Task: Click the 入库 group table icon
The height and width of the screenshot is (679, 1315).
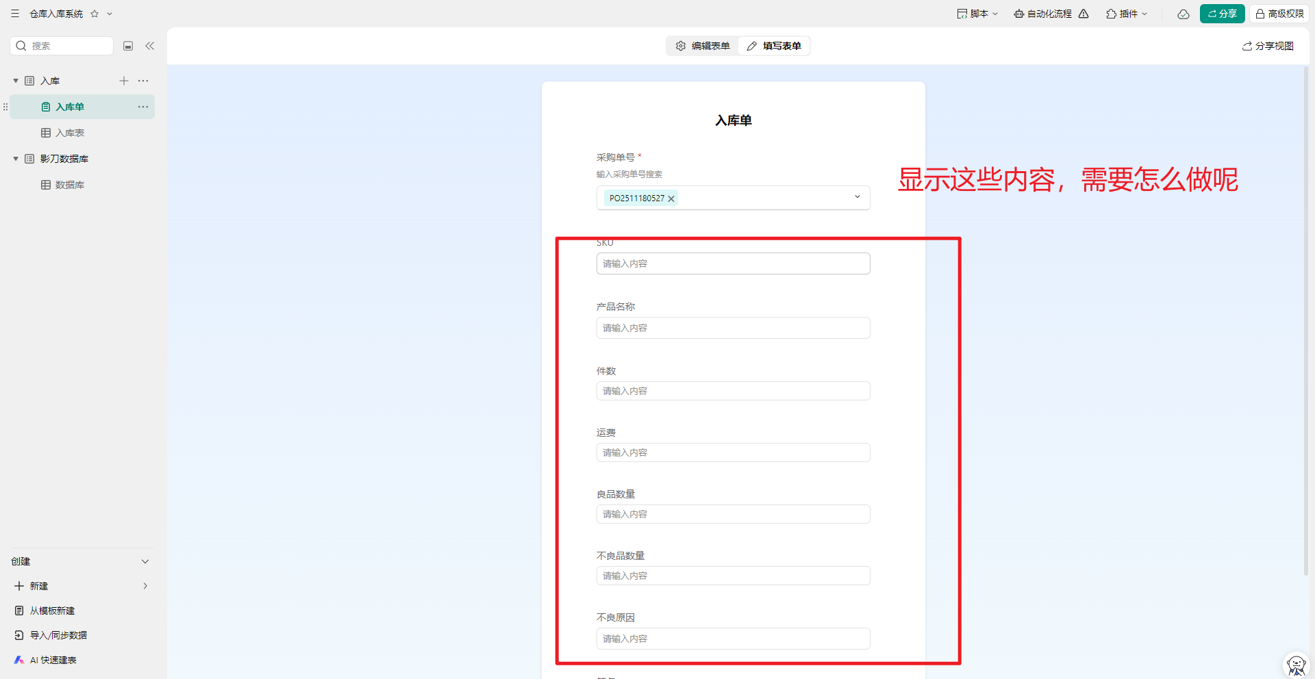Action: (x=29, y=81)
